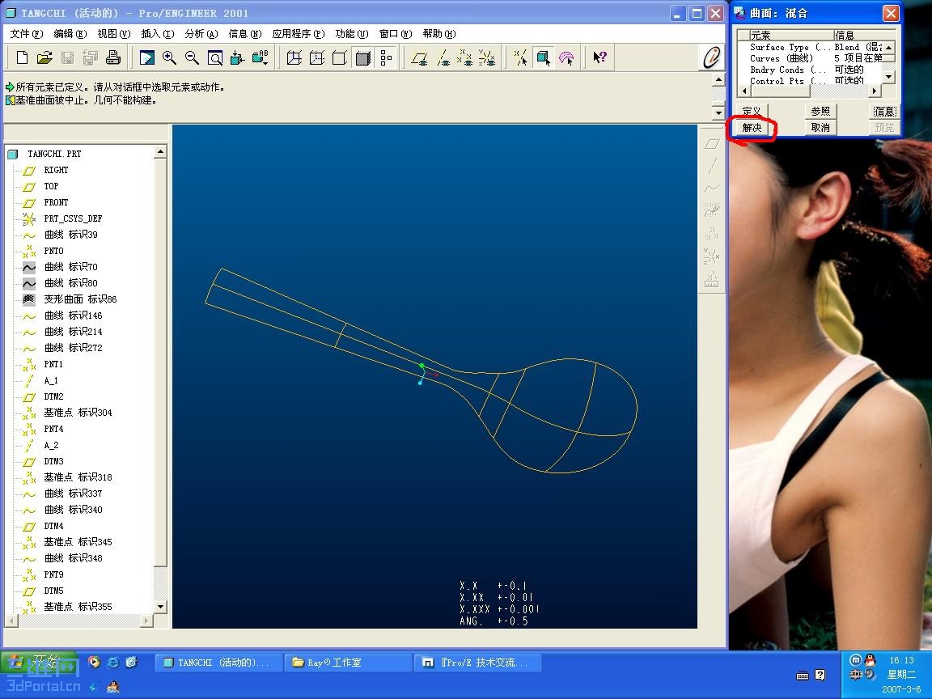Click the datum axis icon in the right toolbar

(711, 166)
